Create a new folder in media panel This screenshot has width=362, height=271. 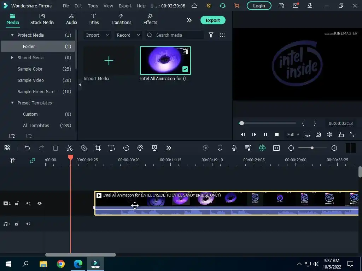(12, 136)
